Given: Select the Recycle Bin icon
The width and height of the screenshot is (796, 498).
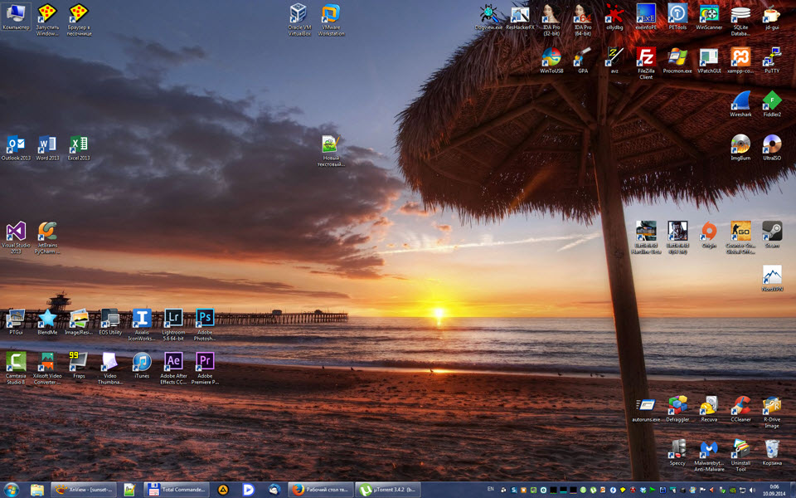Looking at the screenshot, I should coord(772,453).
